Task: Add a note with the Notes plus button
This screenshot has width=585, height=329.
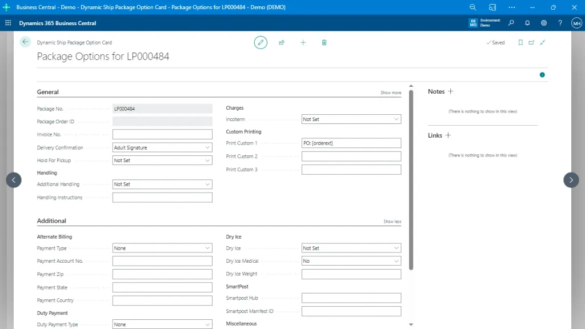Action: 450,91
